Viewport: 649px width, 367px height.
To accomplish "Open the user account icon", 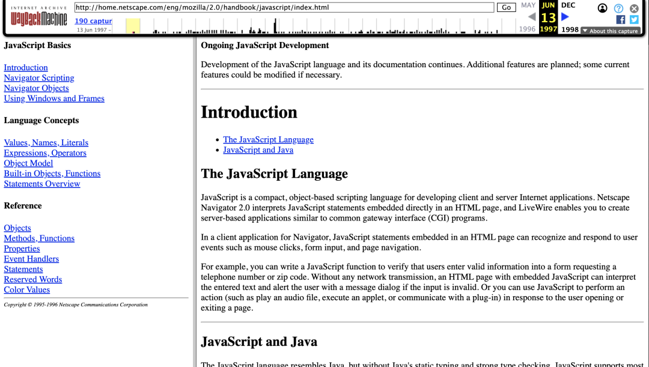I will pyautogui.click(x=602, y=8).
